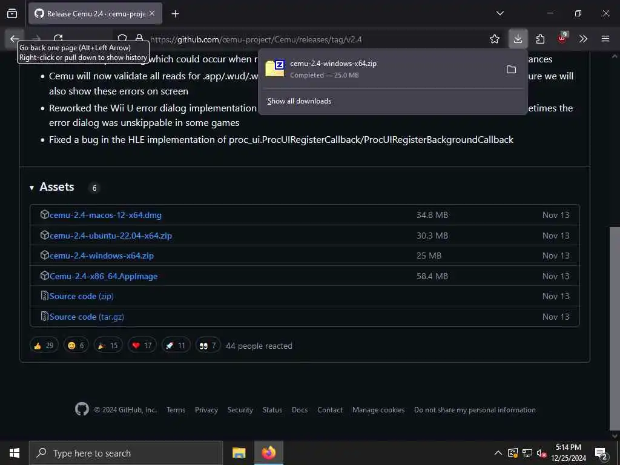Toggle the heart reaction with 17
Image resolution: width=620 pixels, height=465 pixels.
pos(142,346)
